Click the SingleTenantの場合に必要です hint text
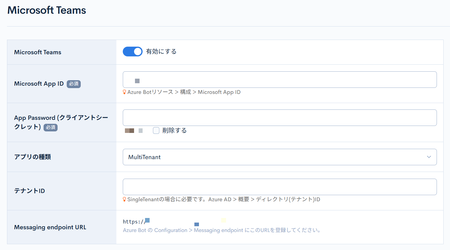450x250 pixels. click(x=224, y=199)
